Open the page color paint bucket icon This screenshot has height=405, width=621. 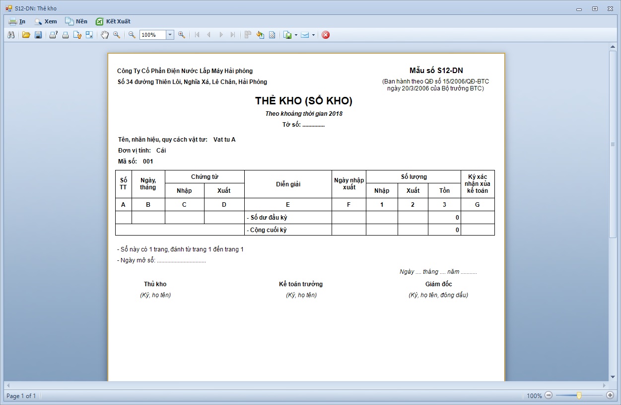pyautogui.click(x=260, y=35)
